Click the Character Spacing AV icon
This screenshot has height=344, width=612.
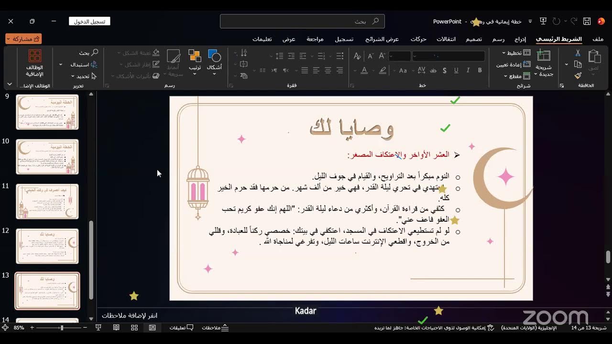421,70
